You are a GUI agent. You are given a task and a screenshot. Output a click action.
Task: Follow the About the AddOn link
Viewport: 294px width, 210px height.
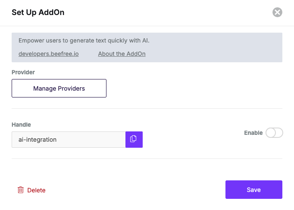point(122,54)
